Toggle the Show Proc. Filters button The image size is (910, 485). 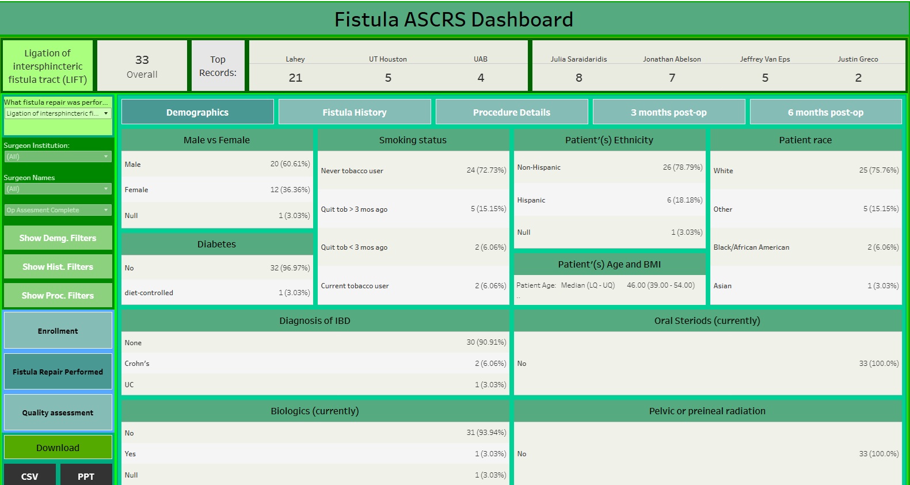(58, 296)
